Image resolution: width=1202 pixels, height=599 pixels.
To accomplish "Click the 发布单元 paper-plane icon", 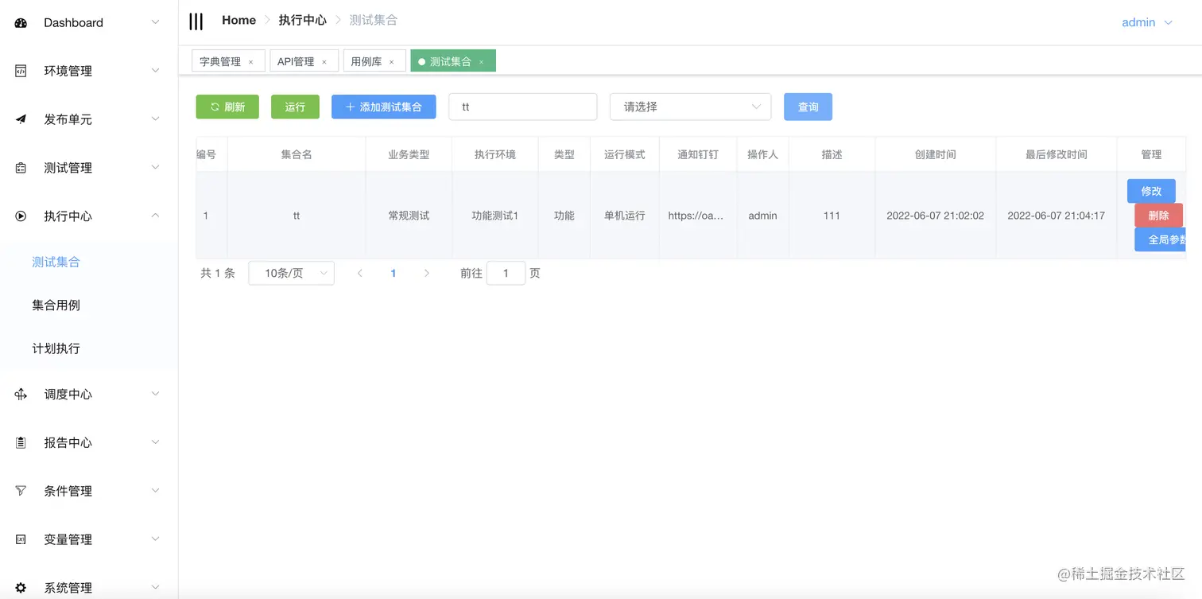I will 21,119.
